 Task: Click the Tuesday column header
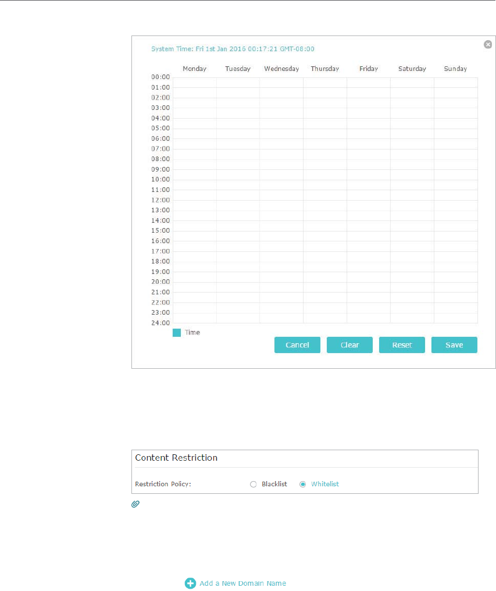pos(238,69)
